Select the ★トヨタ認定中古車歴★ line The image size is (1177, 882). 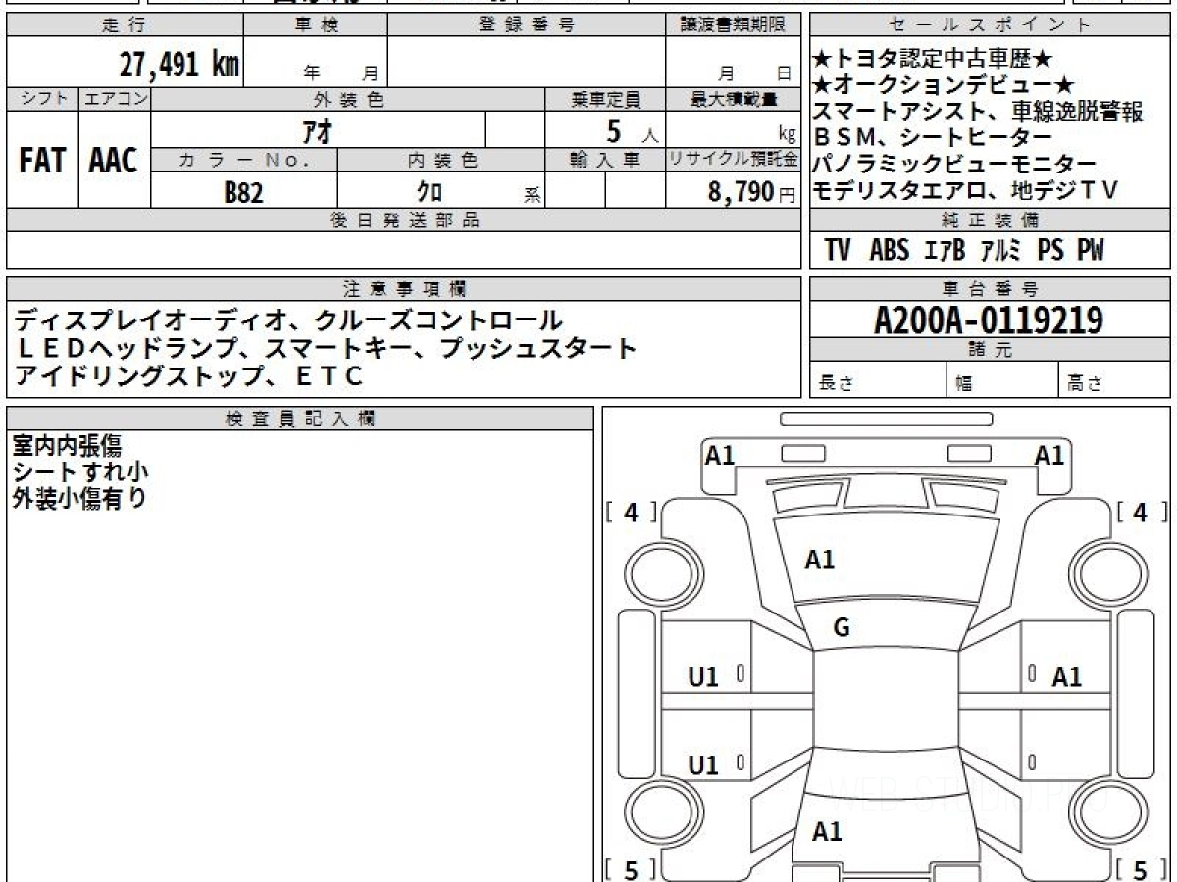(x=934, y=61)
